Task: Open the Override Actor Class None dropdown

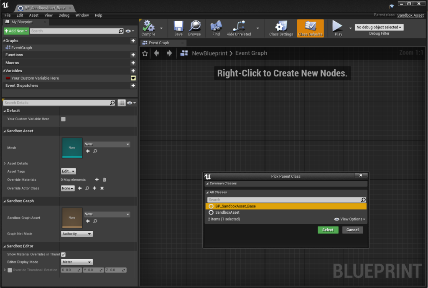Action: click(68, 188)
